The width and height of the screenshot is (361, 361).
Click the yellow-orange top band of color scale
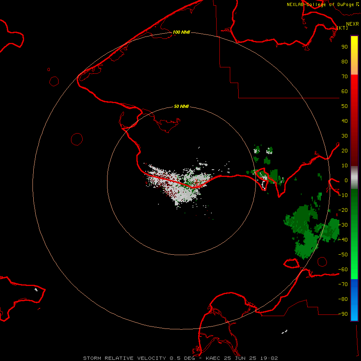click(354, 55)
